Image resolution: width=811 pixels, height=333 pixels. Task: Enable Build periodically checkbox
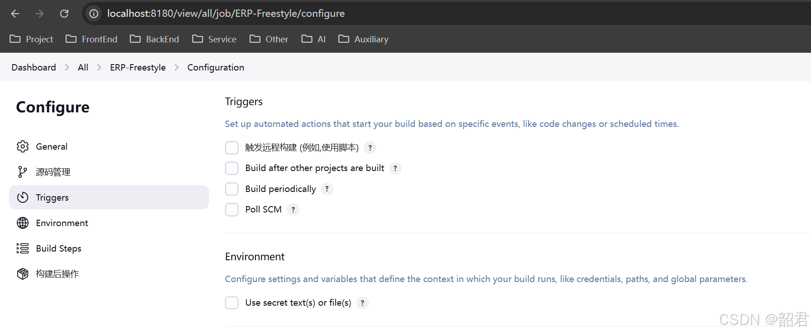(x=232, y=189)
